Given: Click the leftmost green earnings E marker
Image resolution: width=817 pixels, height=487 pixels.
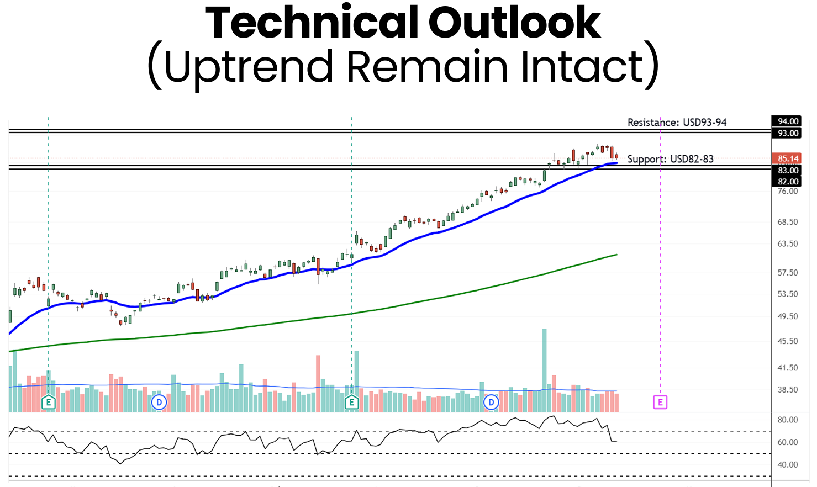Looking at the screenshot, I should (49, 402).
